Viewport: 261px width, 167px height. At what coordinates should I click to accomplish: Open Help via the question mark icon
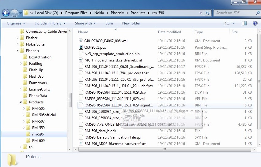255,23
